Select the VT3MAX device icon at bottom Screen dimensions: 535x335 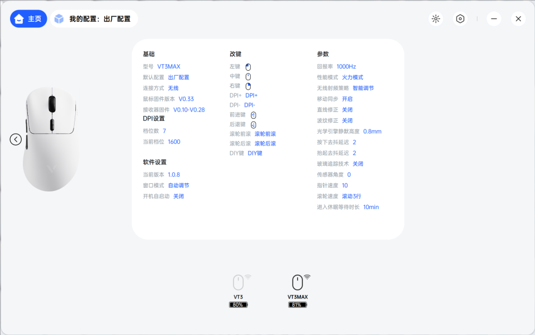tap(297, 281)
